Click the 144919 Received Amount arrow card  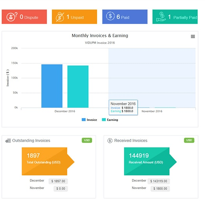pyautogui.click(x=150, y=161)
